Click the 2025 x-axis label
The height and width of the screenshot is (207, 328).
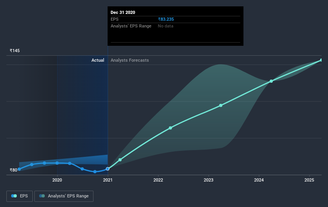309,180
